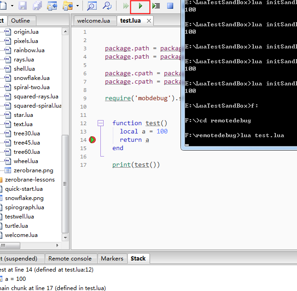Click the green Start Debugging play button
Image resolution: width=297 pixels, height=291 pixels.
(x=140, y=6)
